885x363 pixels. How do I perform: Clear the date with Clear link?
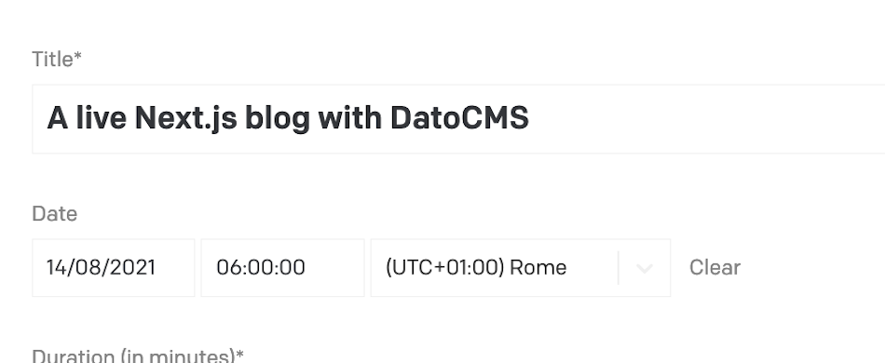715,268
